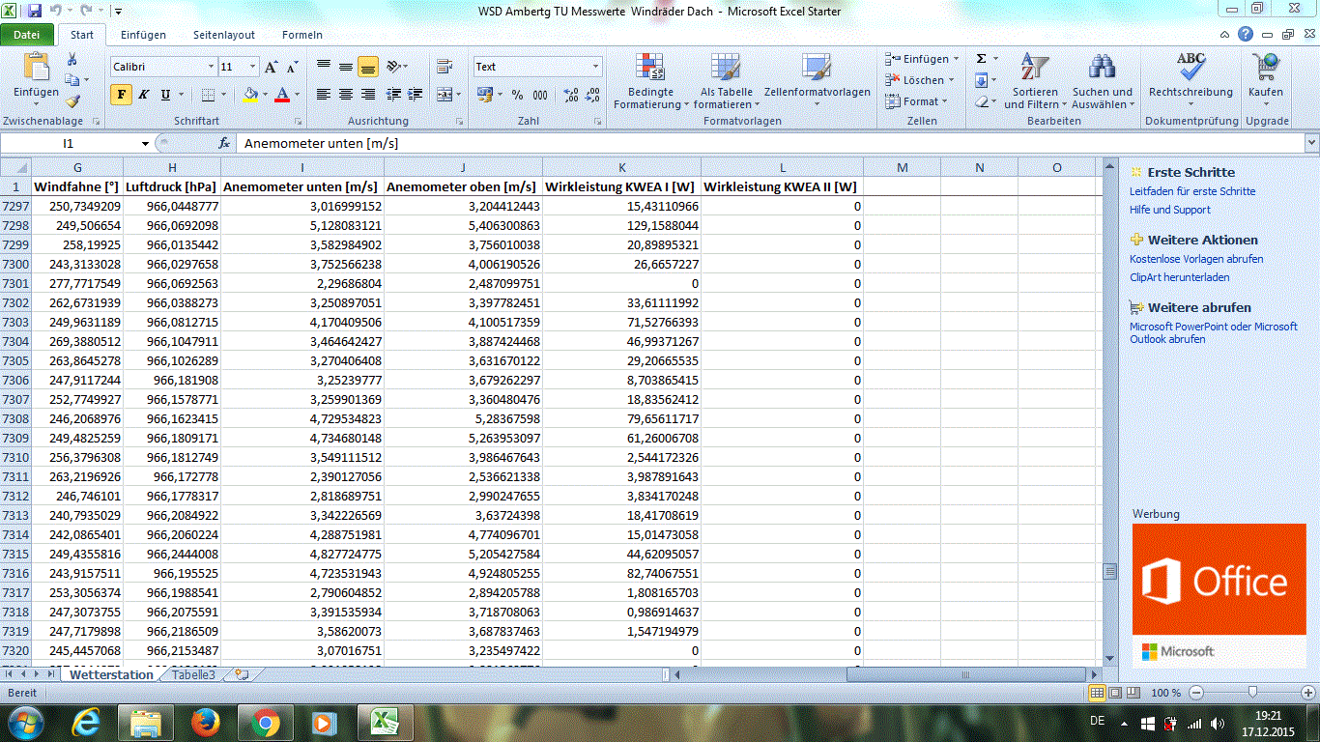This screenshot has height=742, width=1320.
Task: Open the Seitenlayout ribbon tab
Action: [223, 35]
